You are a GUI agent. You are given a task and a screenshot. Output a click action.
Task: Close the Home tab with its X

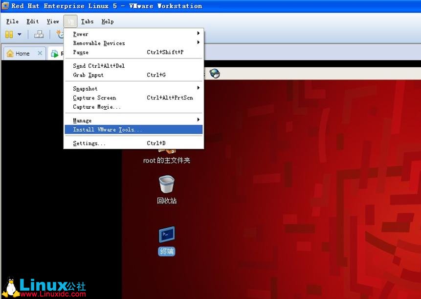click(40, 54)
